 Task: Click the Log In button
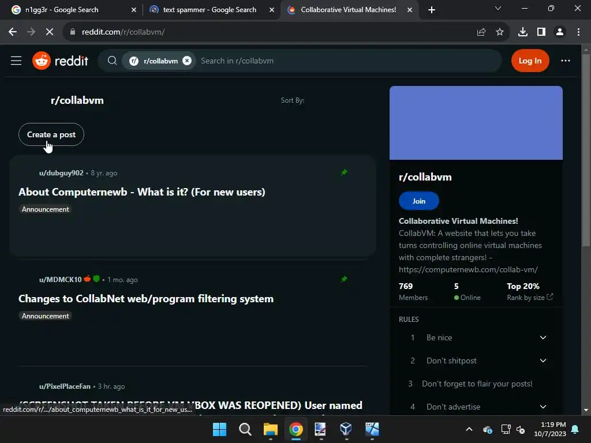[x=530, y=61]
